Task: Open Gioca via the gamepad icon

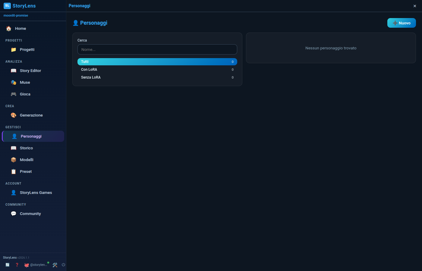Action: point(14,94)
